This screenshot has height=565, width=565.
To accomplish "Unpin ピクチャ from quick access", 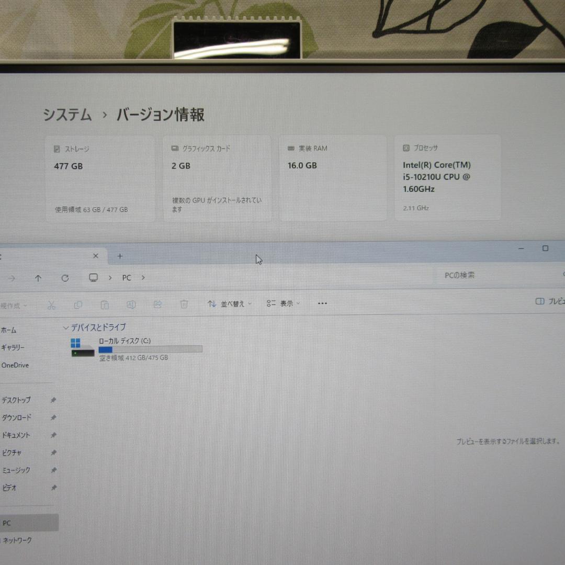I will pos(53,453).
